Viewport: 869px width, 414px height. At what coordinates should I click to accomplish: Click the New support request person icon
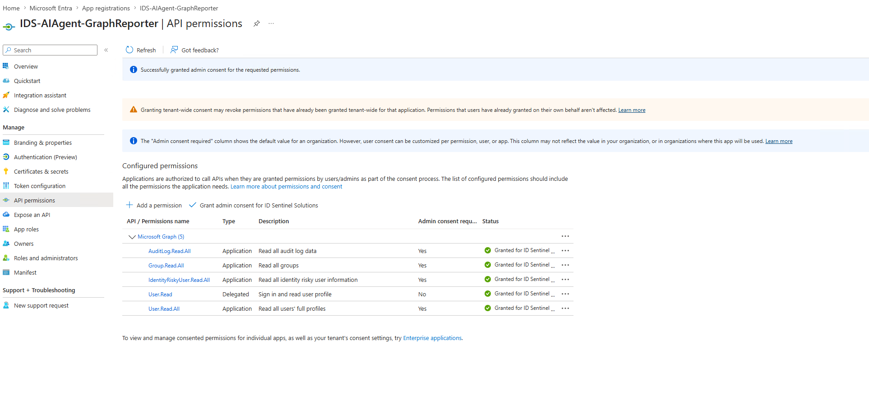6,305
